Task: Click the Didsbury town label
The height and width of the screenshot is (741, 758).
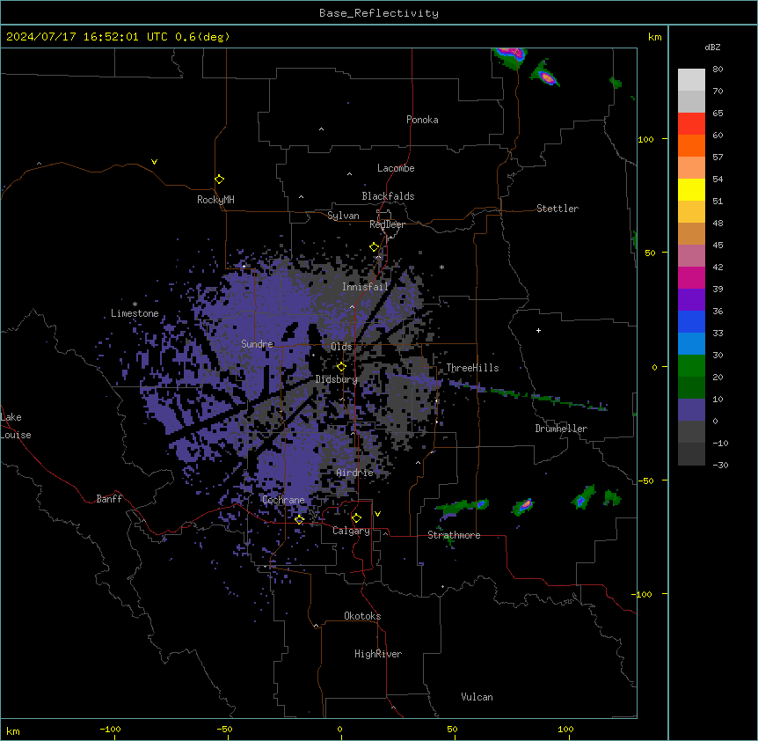Action: click(337, 379)
